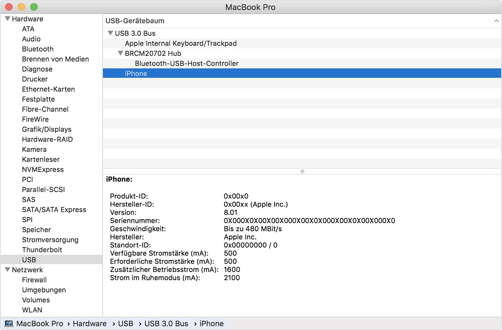Select ATA in the sidebar
The height and width of the screenshot is (330, 502).
click(x=28, y=29)
